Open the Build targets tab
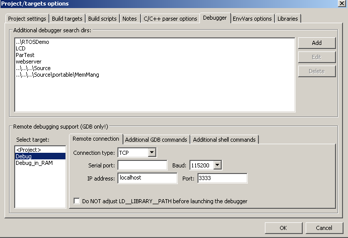Screen dimensions: 348x238 point(67,19)
